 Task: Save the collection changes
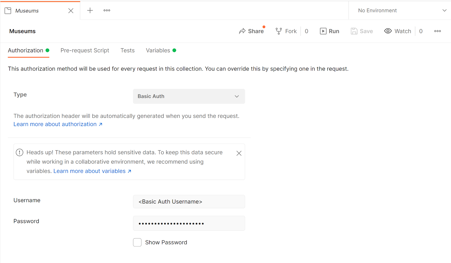pyautogui.click(x=362, y=31)
